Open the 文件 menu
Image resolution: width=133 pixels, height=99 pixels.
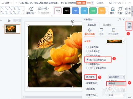click(x=7, y=3)
